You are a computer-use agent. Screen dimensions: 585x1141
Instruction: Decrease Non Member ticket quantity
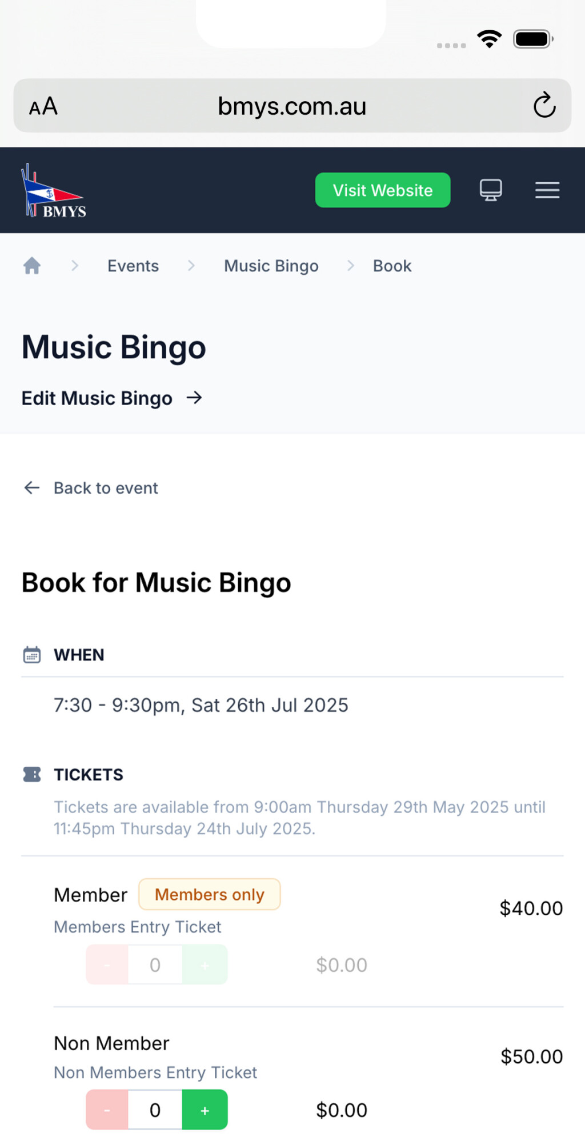[107, 1110]
